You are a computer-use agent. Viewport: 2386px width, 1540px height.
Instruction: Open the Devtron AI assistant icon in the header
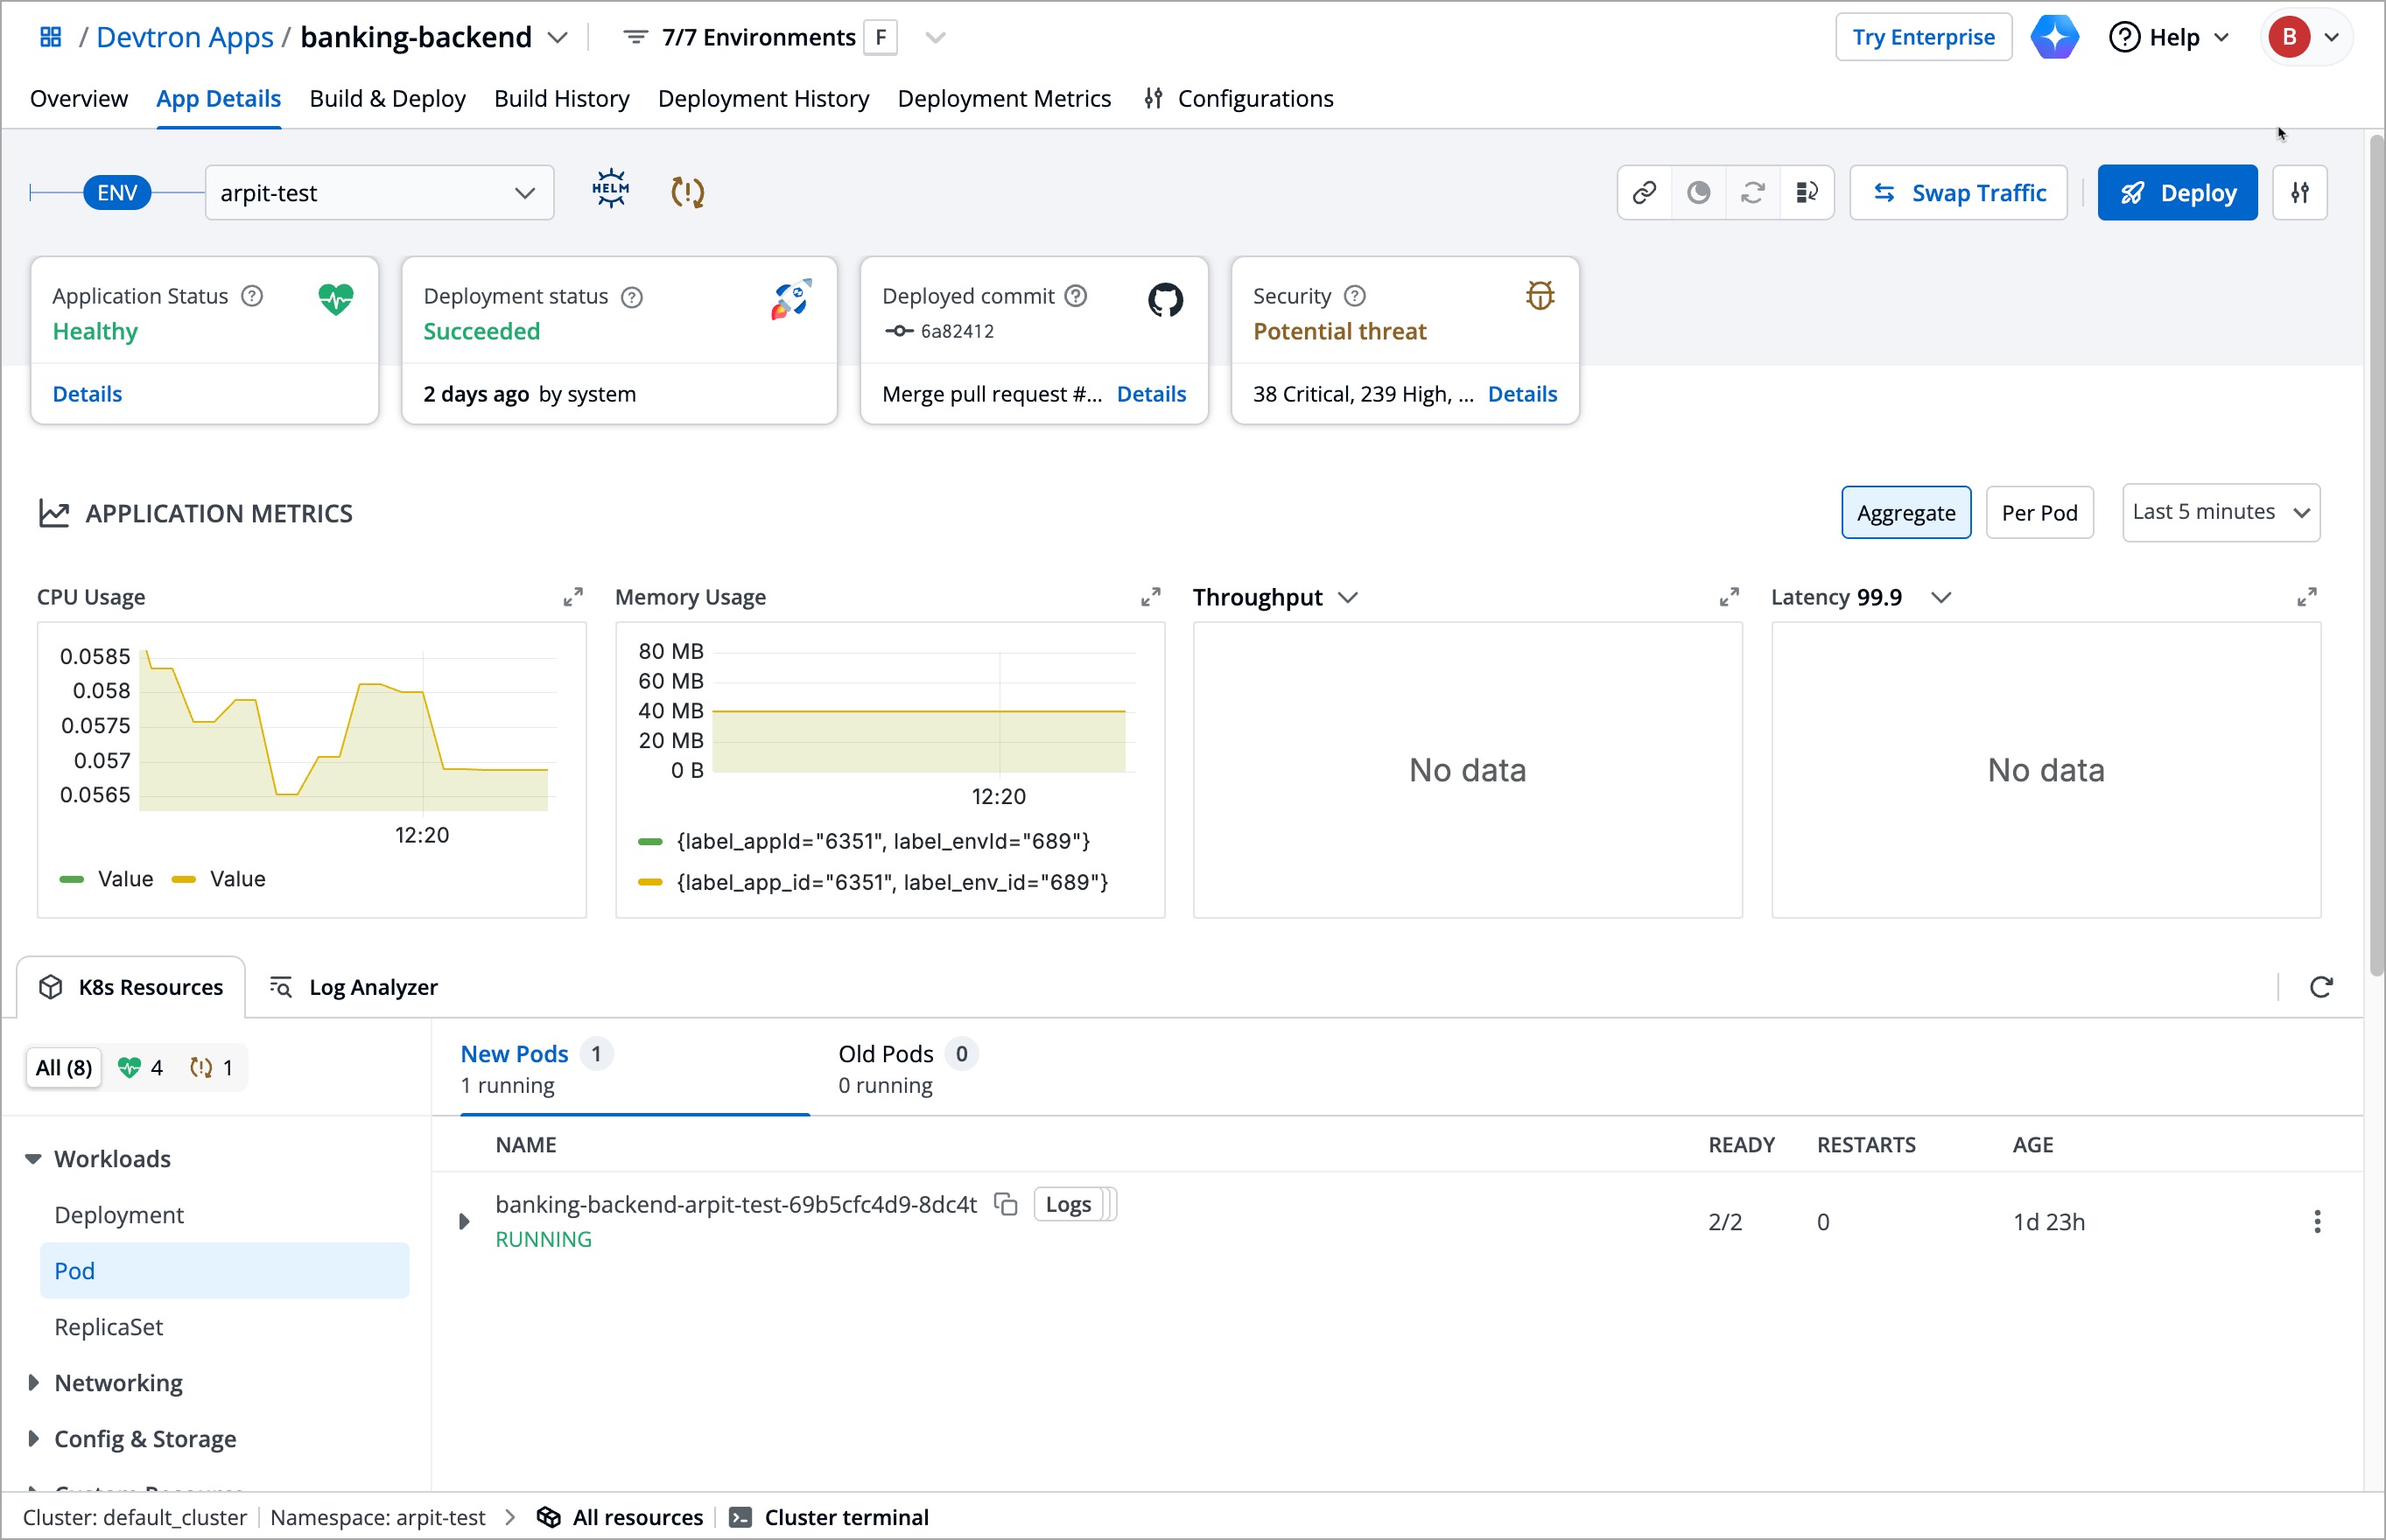coord(2055,36)
